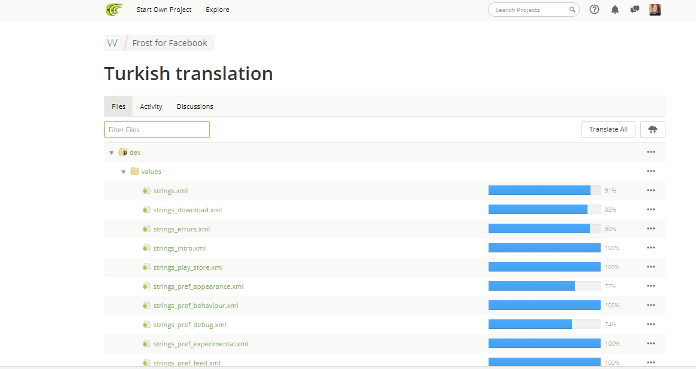The height and width of the screenshot is (369, 696).
Task: Click the 90% progress label
Action: 610,229
